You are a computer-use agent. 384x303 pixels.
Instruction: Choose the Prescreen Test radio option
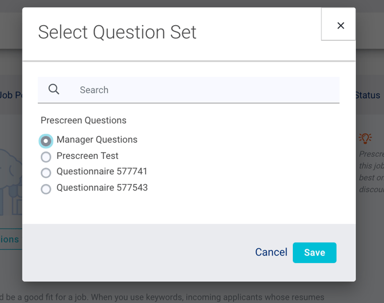click(46, 157)
